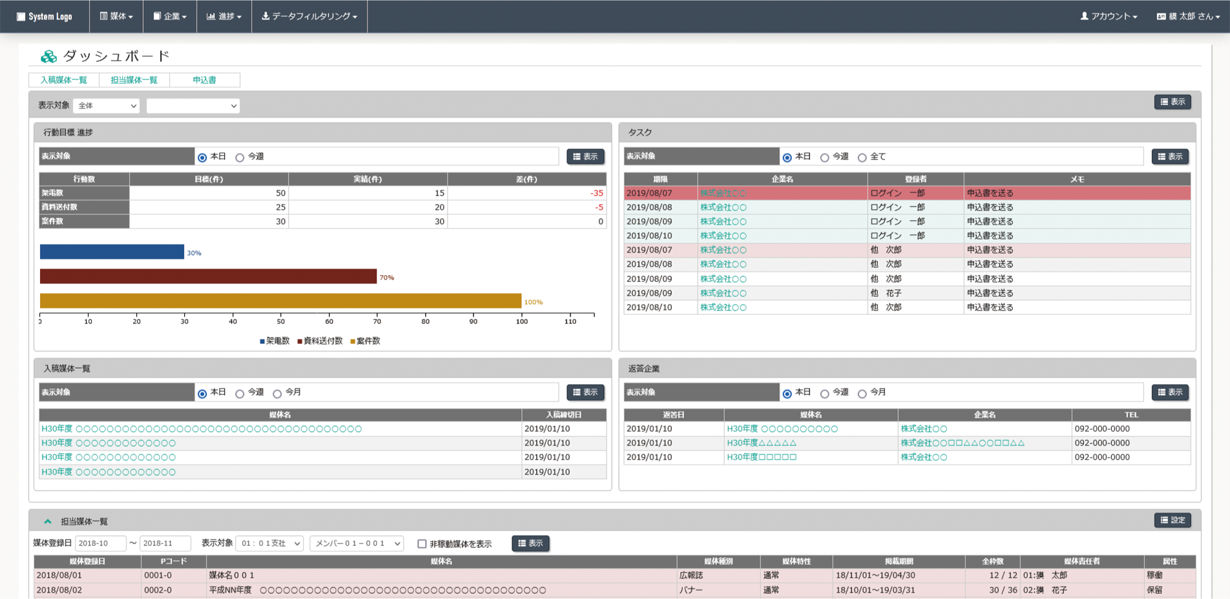
Task: Select 今月 radio in 返答企業 panel
Action: (862, 394)
